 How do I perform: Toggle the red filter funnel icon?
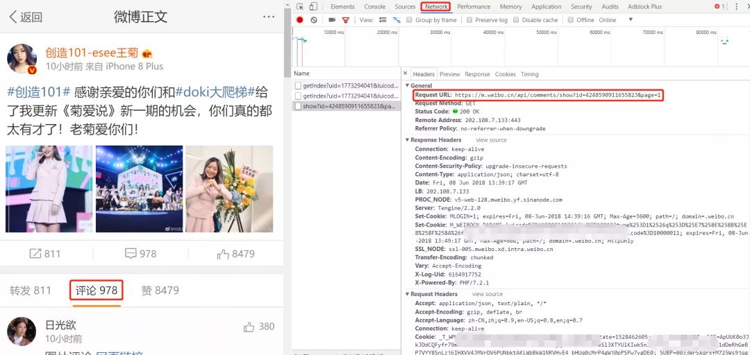click(x=345, y=20)
